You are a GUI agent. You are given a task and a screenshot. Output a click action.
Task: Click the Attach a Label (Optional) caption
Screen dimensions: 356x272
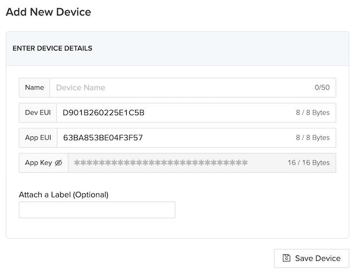63,195
